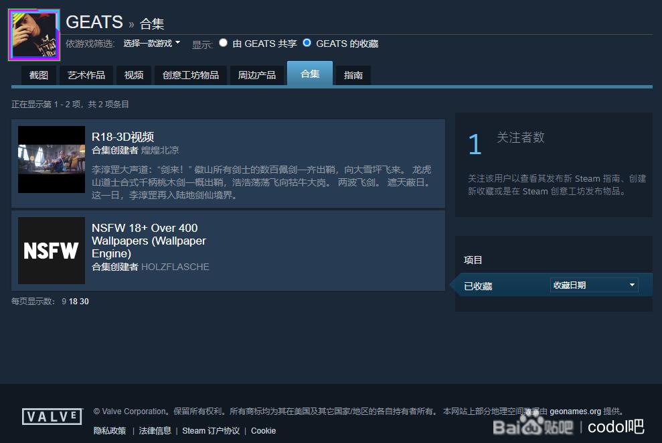662x443 pixels.
Task: Click the '合集' breadcrumb title
Action: tap(152, 23)
